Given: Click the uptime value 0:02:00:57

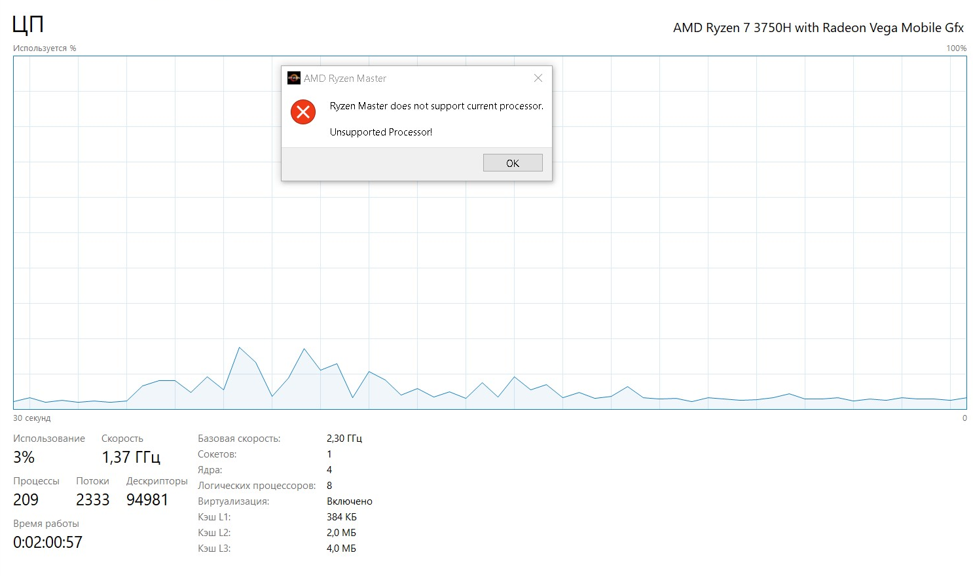Looking at the screenshot, I should tap(48, 542).
